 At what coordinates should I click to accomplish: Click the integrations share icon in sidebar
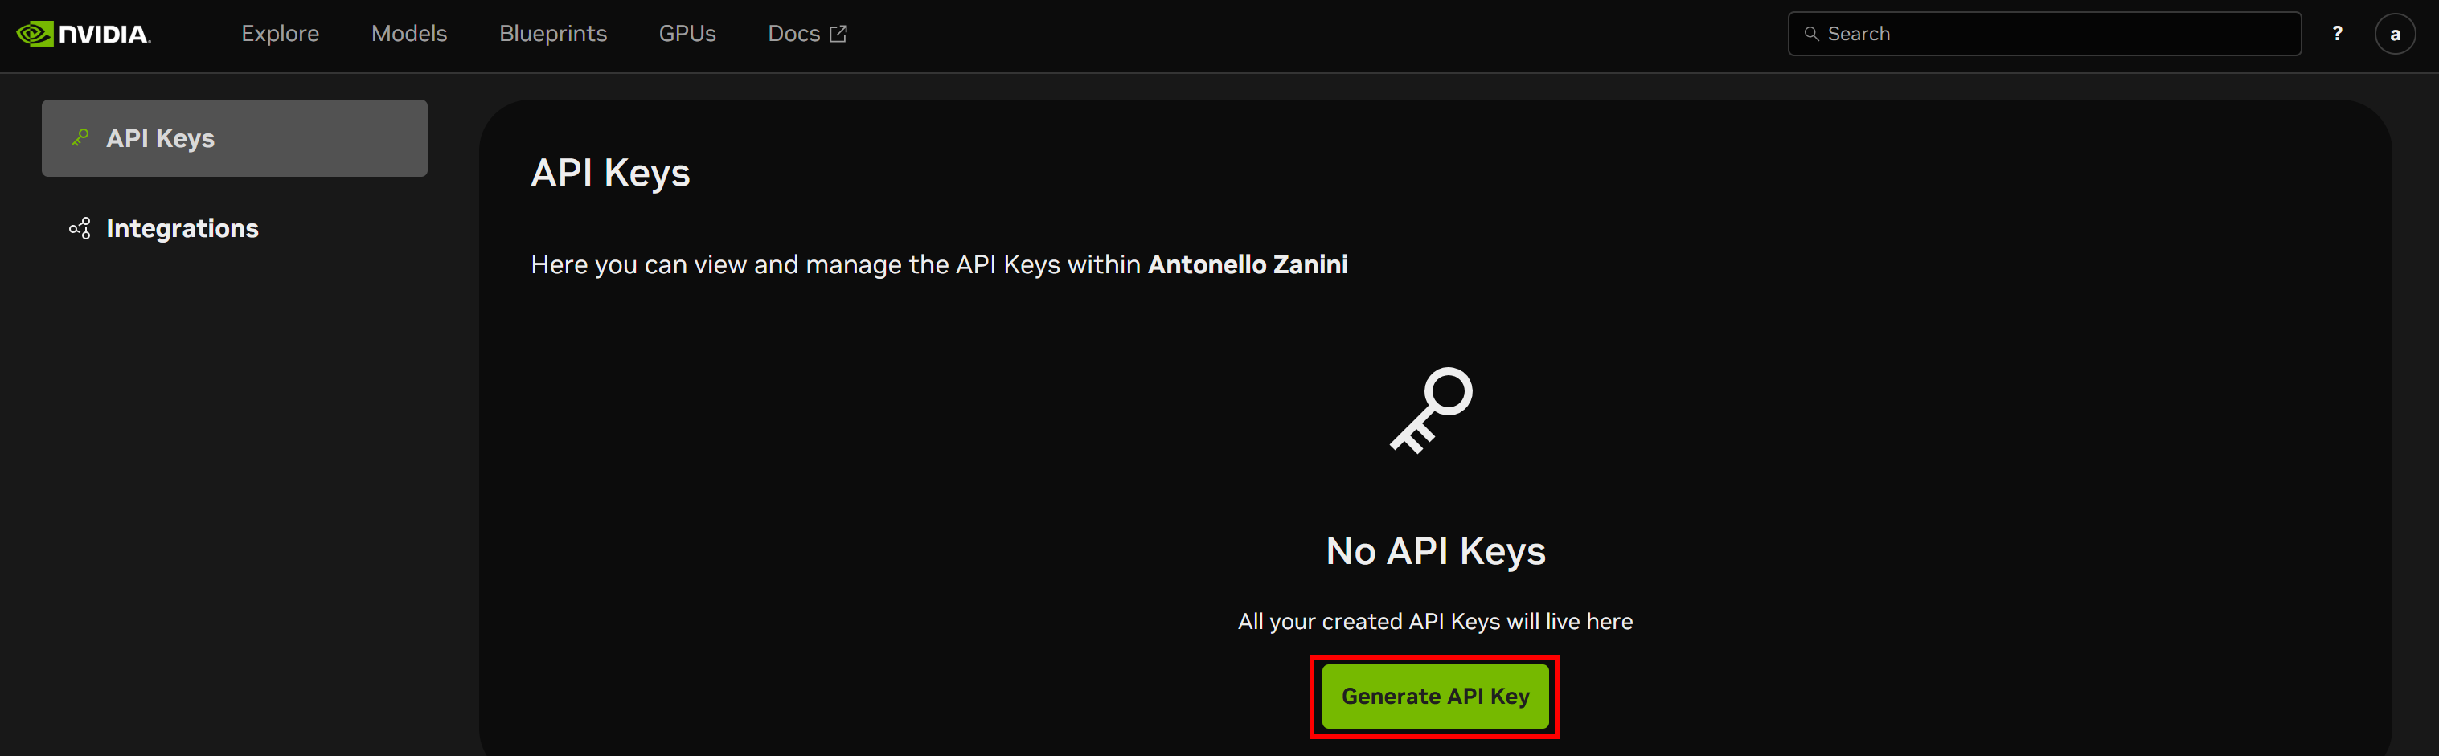[80, 228]
